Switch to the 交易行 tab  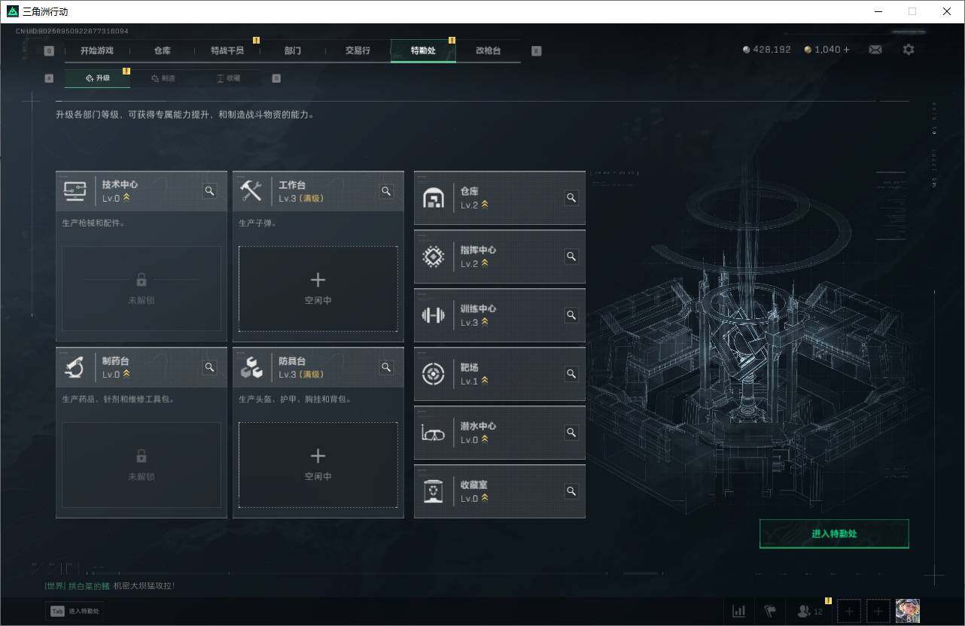[358, 50]
